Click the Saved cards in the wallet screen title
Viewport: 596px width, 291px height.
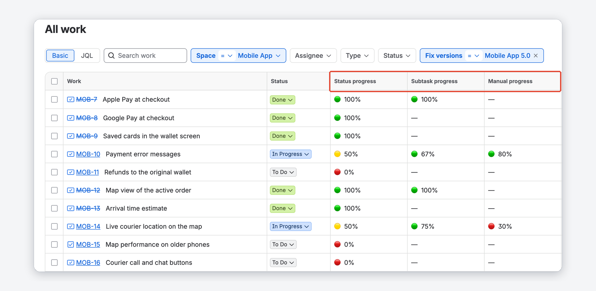coord(152,136)
